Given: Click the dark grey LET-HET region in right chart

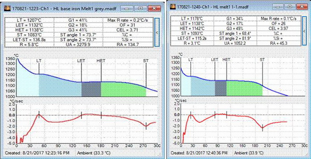Looking at the screenshot, I should pos(221,88).
